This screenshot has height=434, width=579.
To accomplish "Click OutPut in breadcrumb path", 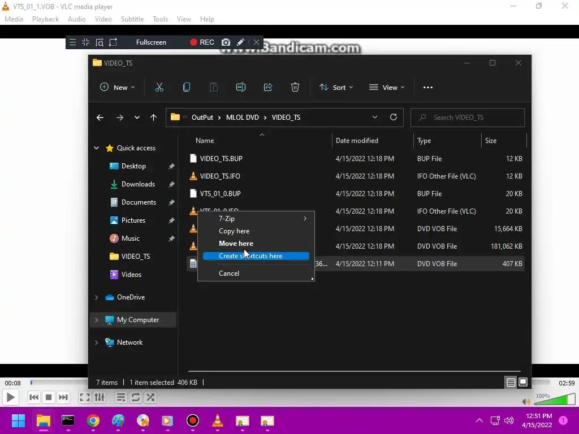I will (x=202, y=118).
